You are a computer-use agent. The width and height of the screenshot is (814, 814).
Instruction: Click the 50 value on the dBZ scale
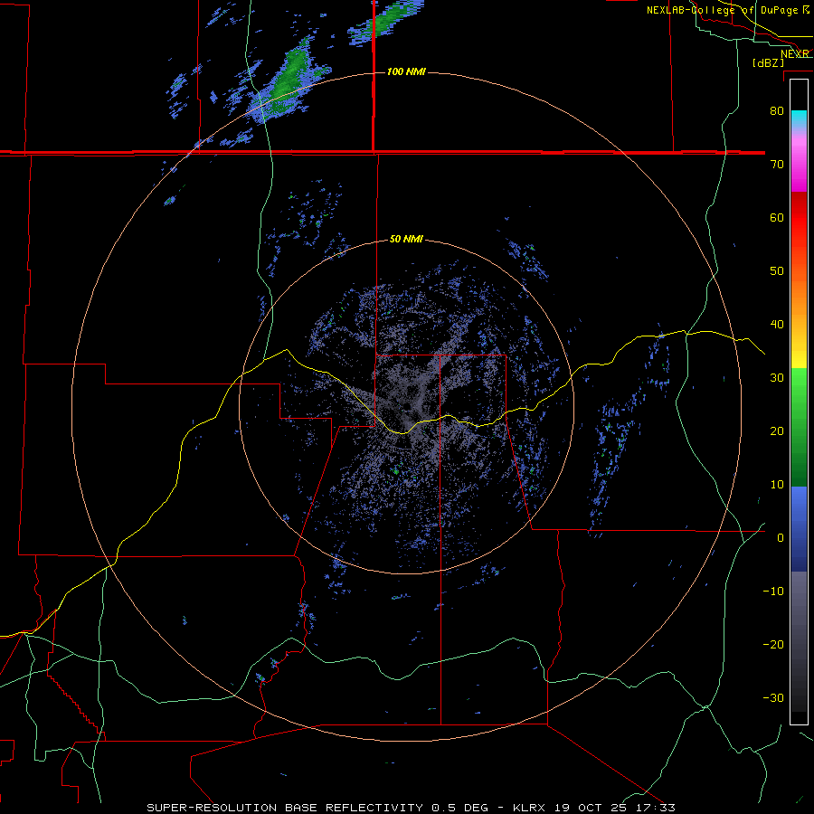tap(777, 271)
